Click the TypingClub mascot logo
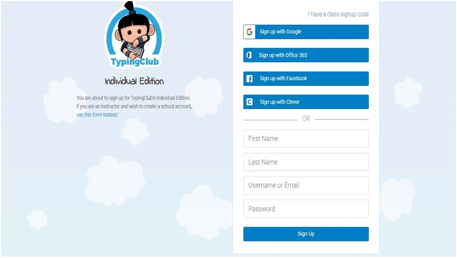The height and width of the screenshot is (258, 457). tap(134, 35)
